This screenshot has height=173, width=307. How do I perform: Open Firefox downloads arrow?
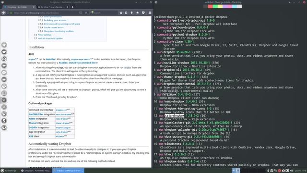132,13
